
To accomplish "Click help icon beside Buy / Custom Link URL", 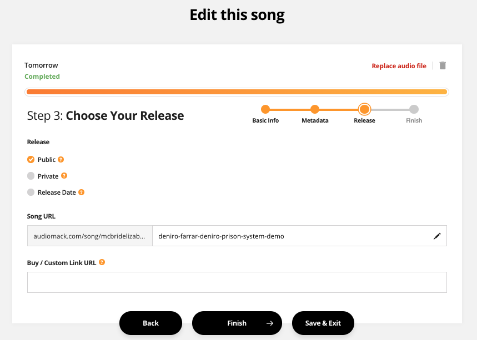I will pos(102,262).
